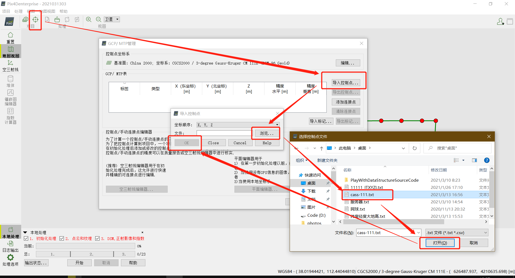
Task: Uncheck step 1 初始化处理
Action: (x=26, y=238)
